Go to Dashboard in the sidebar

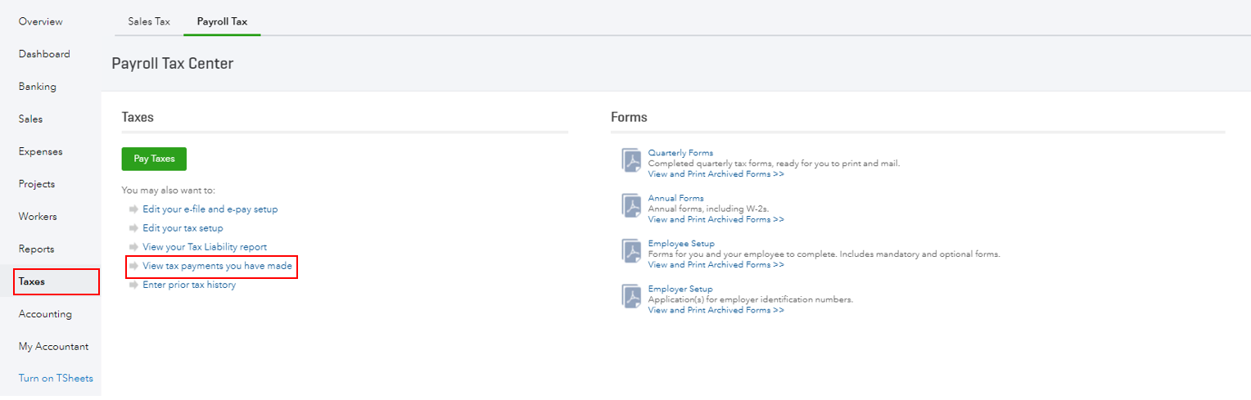coord(44,54)
